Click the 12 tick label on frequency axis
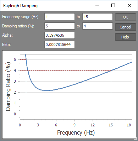The image size is (138, 141). click(93, 125)
